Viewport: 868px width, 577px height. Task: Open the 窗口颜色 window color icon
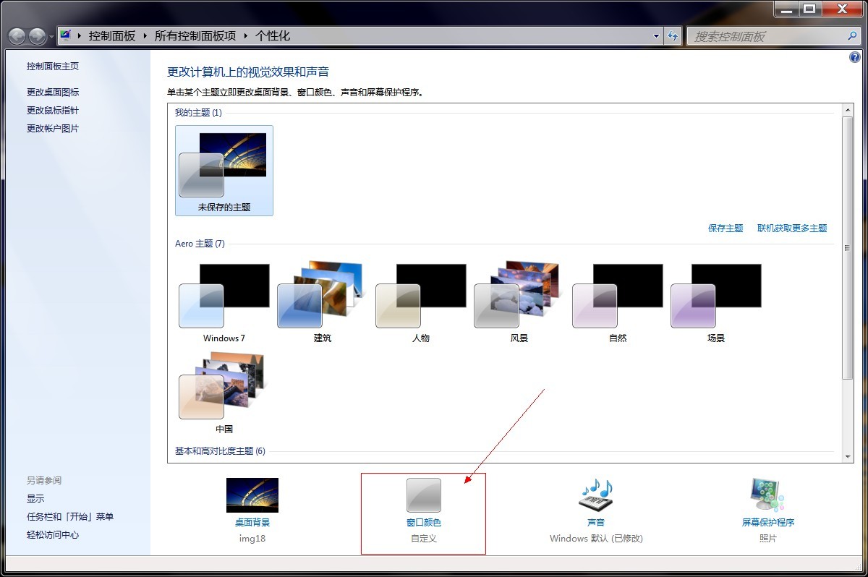tap(424, 495)
